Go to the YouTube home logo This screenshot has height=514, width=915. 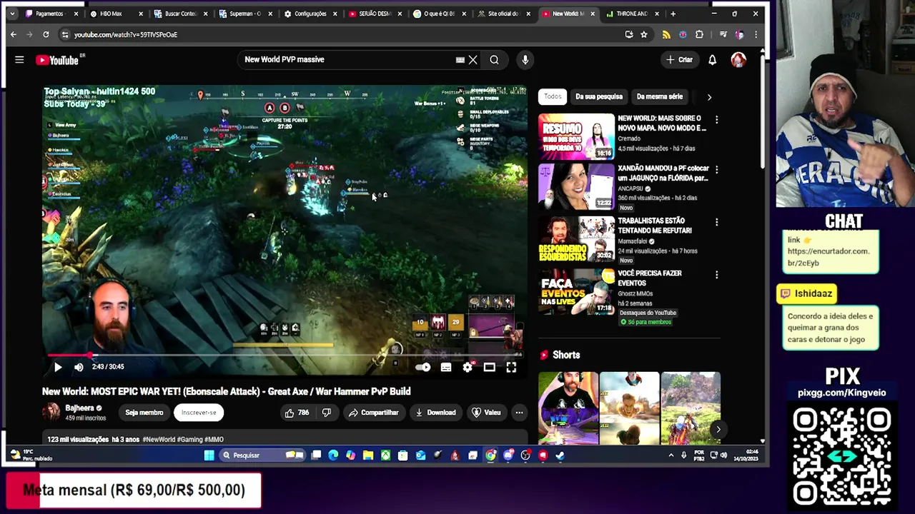click(x=57, y=60)
